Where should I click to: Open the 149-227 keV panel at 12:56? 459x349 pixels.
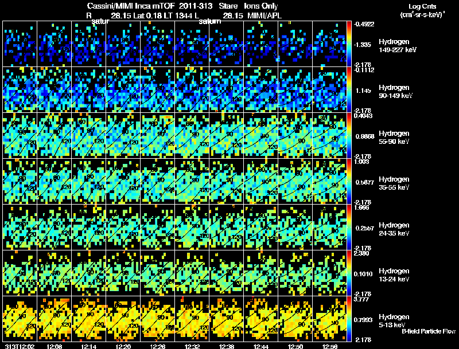coord(329,44)
